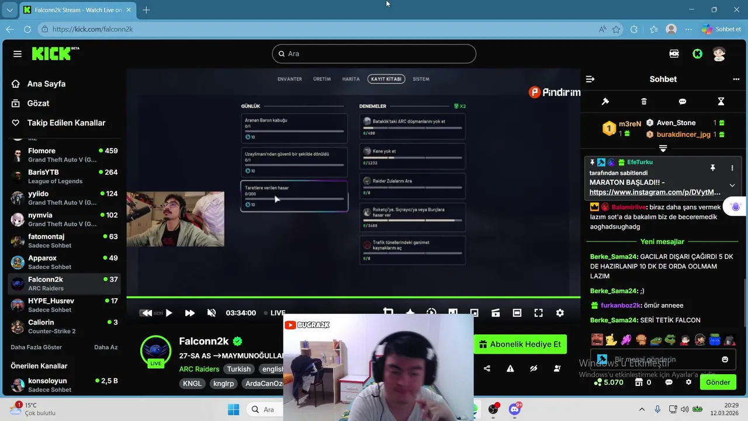
Task: Unpin the pinned message with pin icon
Action: coord(712,168)
